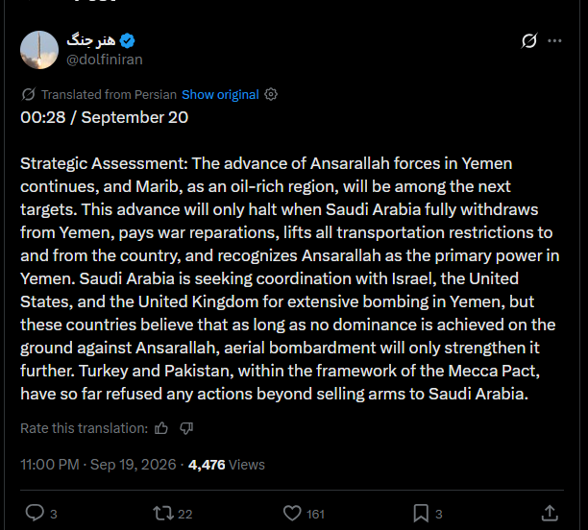Click the Grok icon beside the more options

[529, 41]
